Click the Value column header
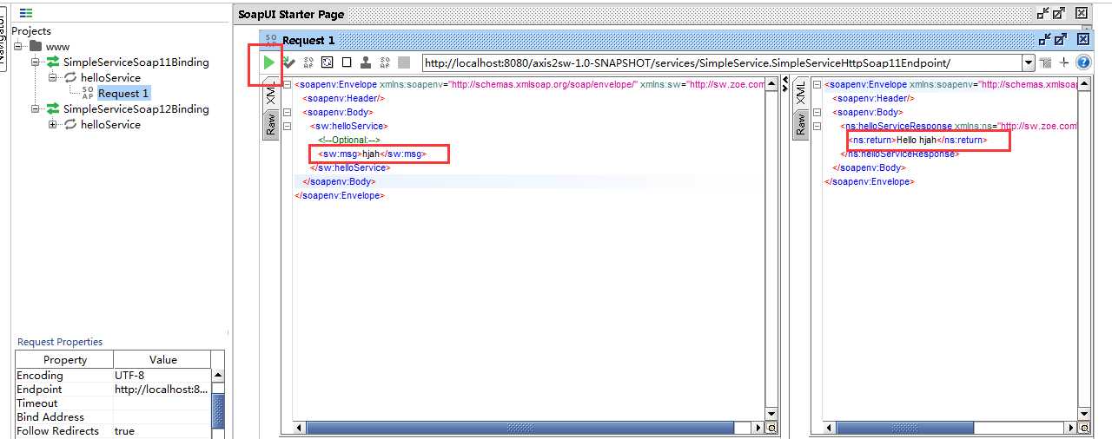Image resolution: width=1112 pixels, height=439 pixels. 162,359
